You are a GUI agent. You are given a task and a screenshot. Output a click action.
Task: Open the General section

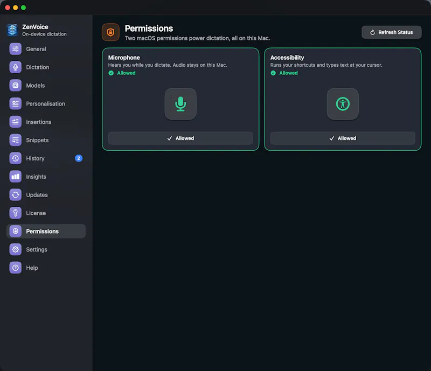(x=46, y=49)
